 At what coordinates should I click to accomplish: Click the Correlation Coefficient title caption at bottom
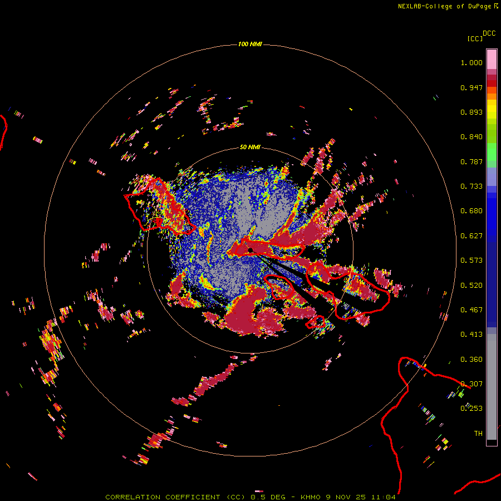(x=250, y=497)
